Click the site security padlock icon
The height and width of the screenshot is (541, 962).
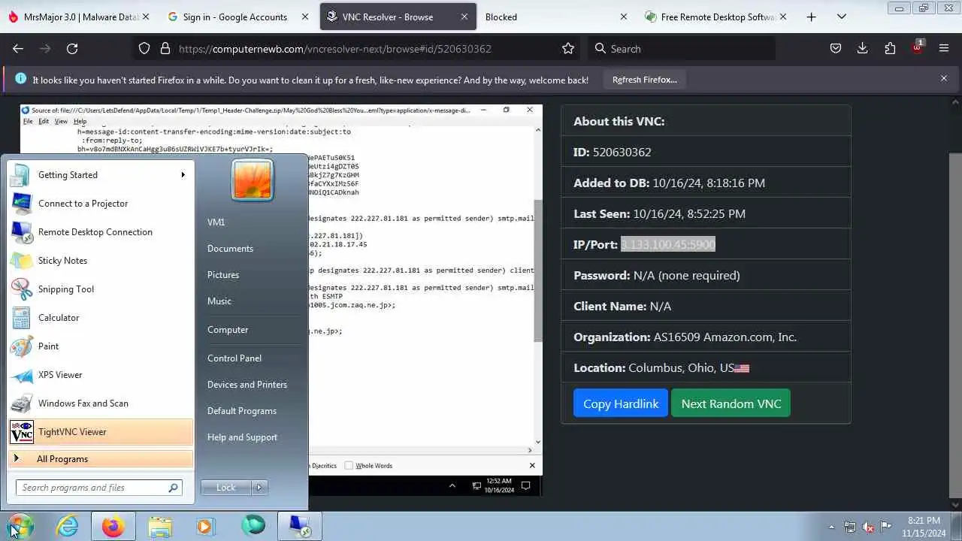pos(165,48)
